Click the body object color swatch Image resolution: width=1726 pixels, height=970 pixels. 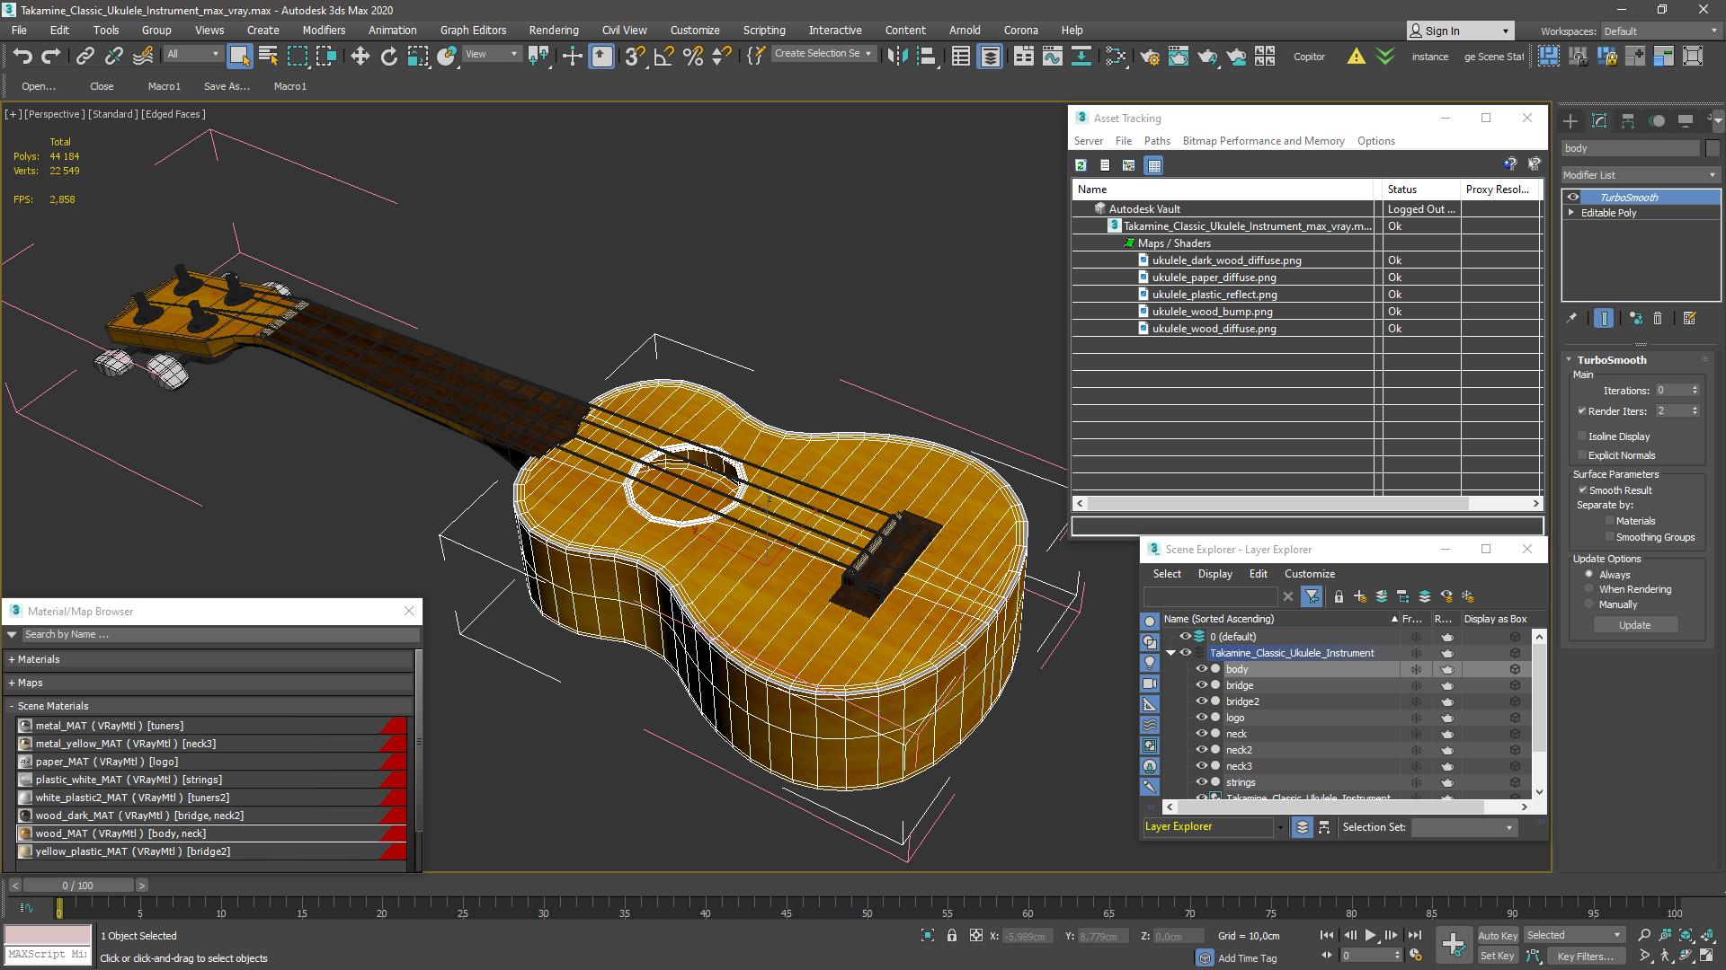1713,148
